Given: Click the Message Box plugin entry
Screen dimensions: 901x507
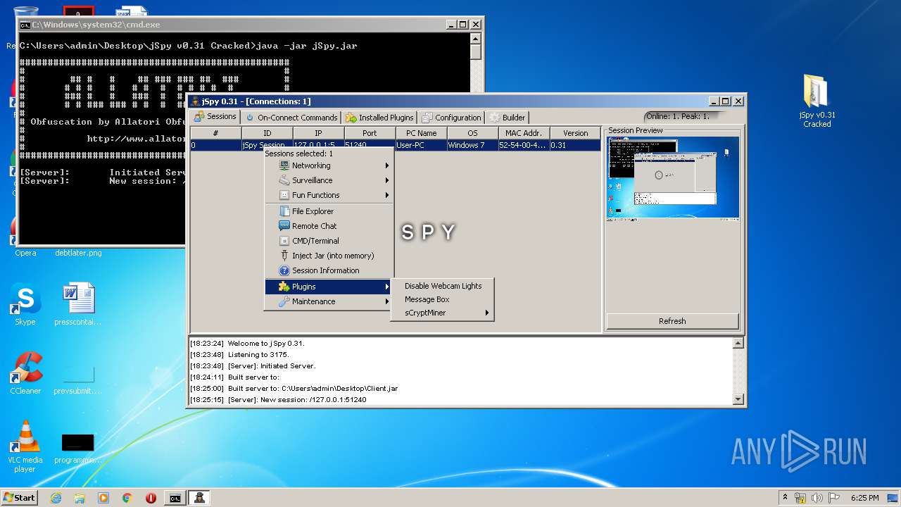Looking at the screenshot, I should pyautogui.click(x=443, y=299).
